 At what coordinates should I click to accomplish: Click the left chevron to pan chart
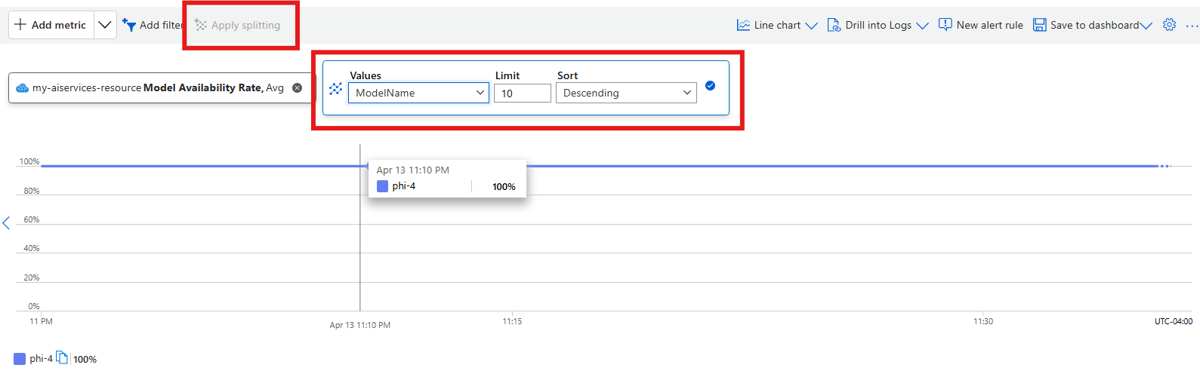[x=6, y=223]
